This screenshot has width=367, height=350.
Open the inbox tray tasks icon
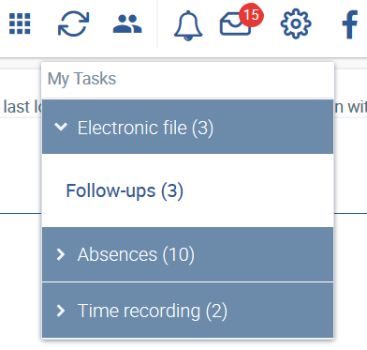tap(235, 25)
